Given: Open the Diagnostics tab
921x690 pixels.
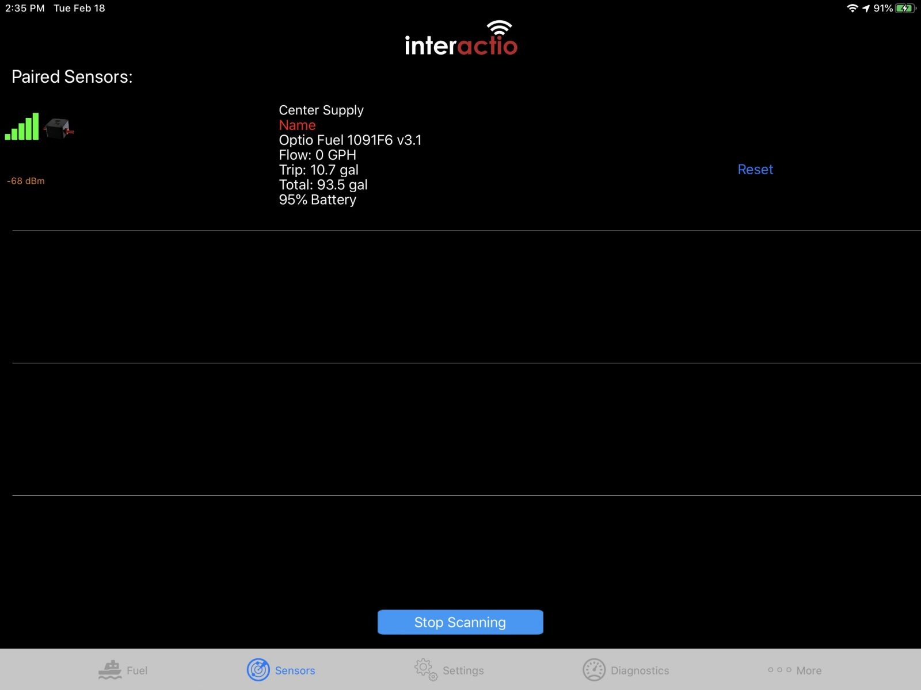Looking at the screenshot, I should click(x=626, y=670).
